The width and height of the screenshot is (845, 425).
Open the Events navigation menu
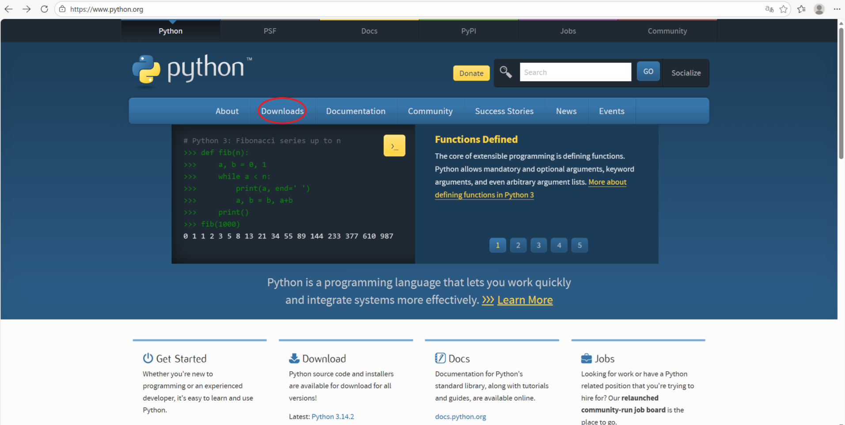[612, 111]
